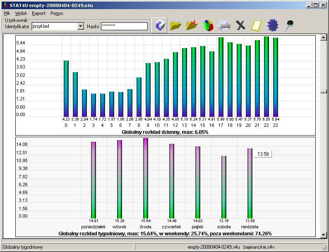Click the poniedziałek bar in weekly chart
This screenshot has width=329, height=252.
pyautogui.click(x=94, y=180)
